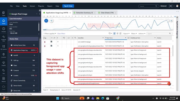Click the uncheck-all dash in header
Screen dimensions: 180x101
coord(52,38)
